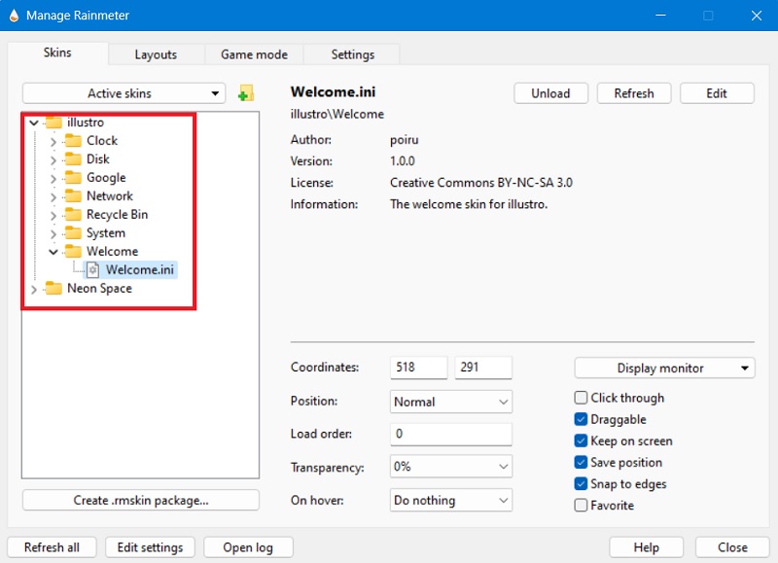Open the Game mode tab
Screen dimensions: 778x563
coord(254,54)
